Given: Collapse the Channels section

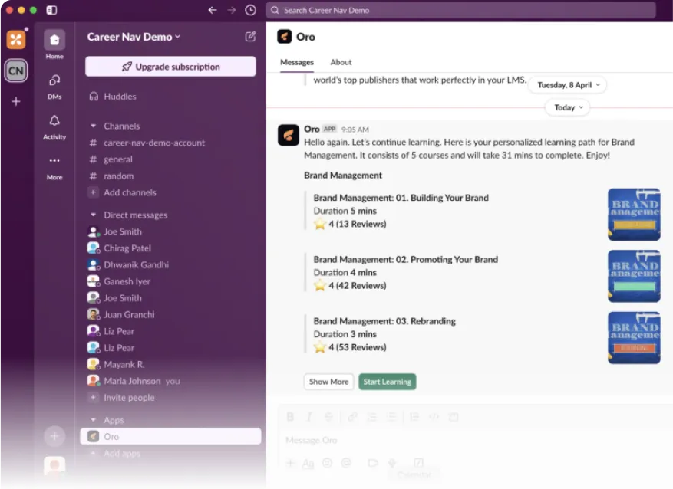Looking at the screenshot, I should pos(93,126).
